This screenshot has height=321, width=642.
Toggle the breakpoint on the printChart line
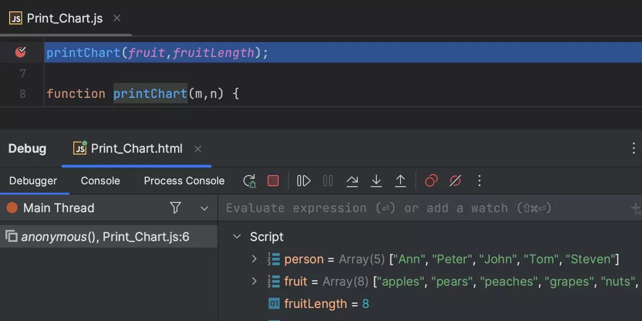(x=20, y=52)
